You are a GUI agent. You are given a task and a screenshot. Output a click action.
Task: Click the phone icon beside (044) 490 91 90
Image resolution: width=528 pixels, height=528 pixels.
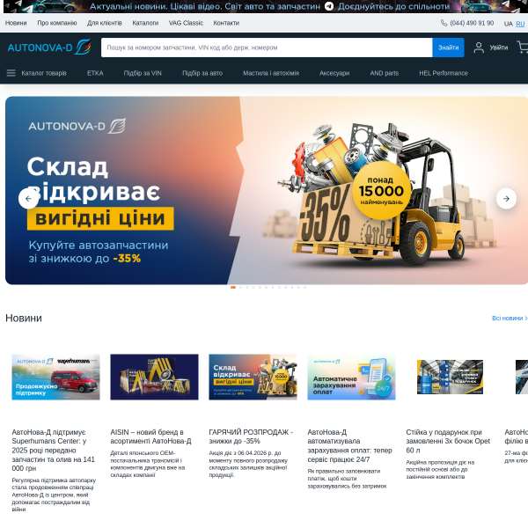point(444,23)
